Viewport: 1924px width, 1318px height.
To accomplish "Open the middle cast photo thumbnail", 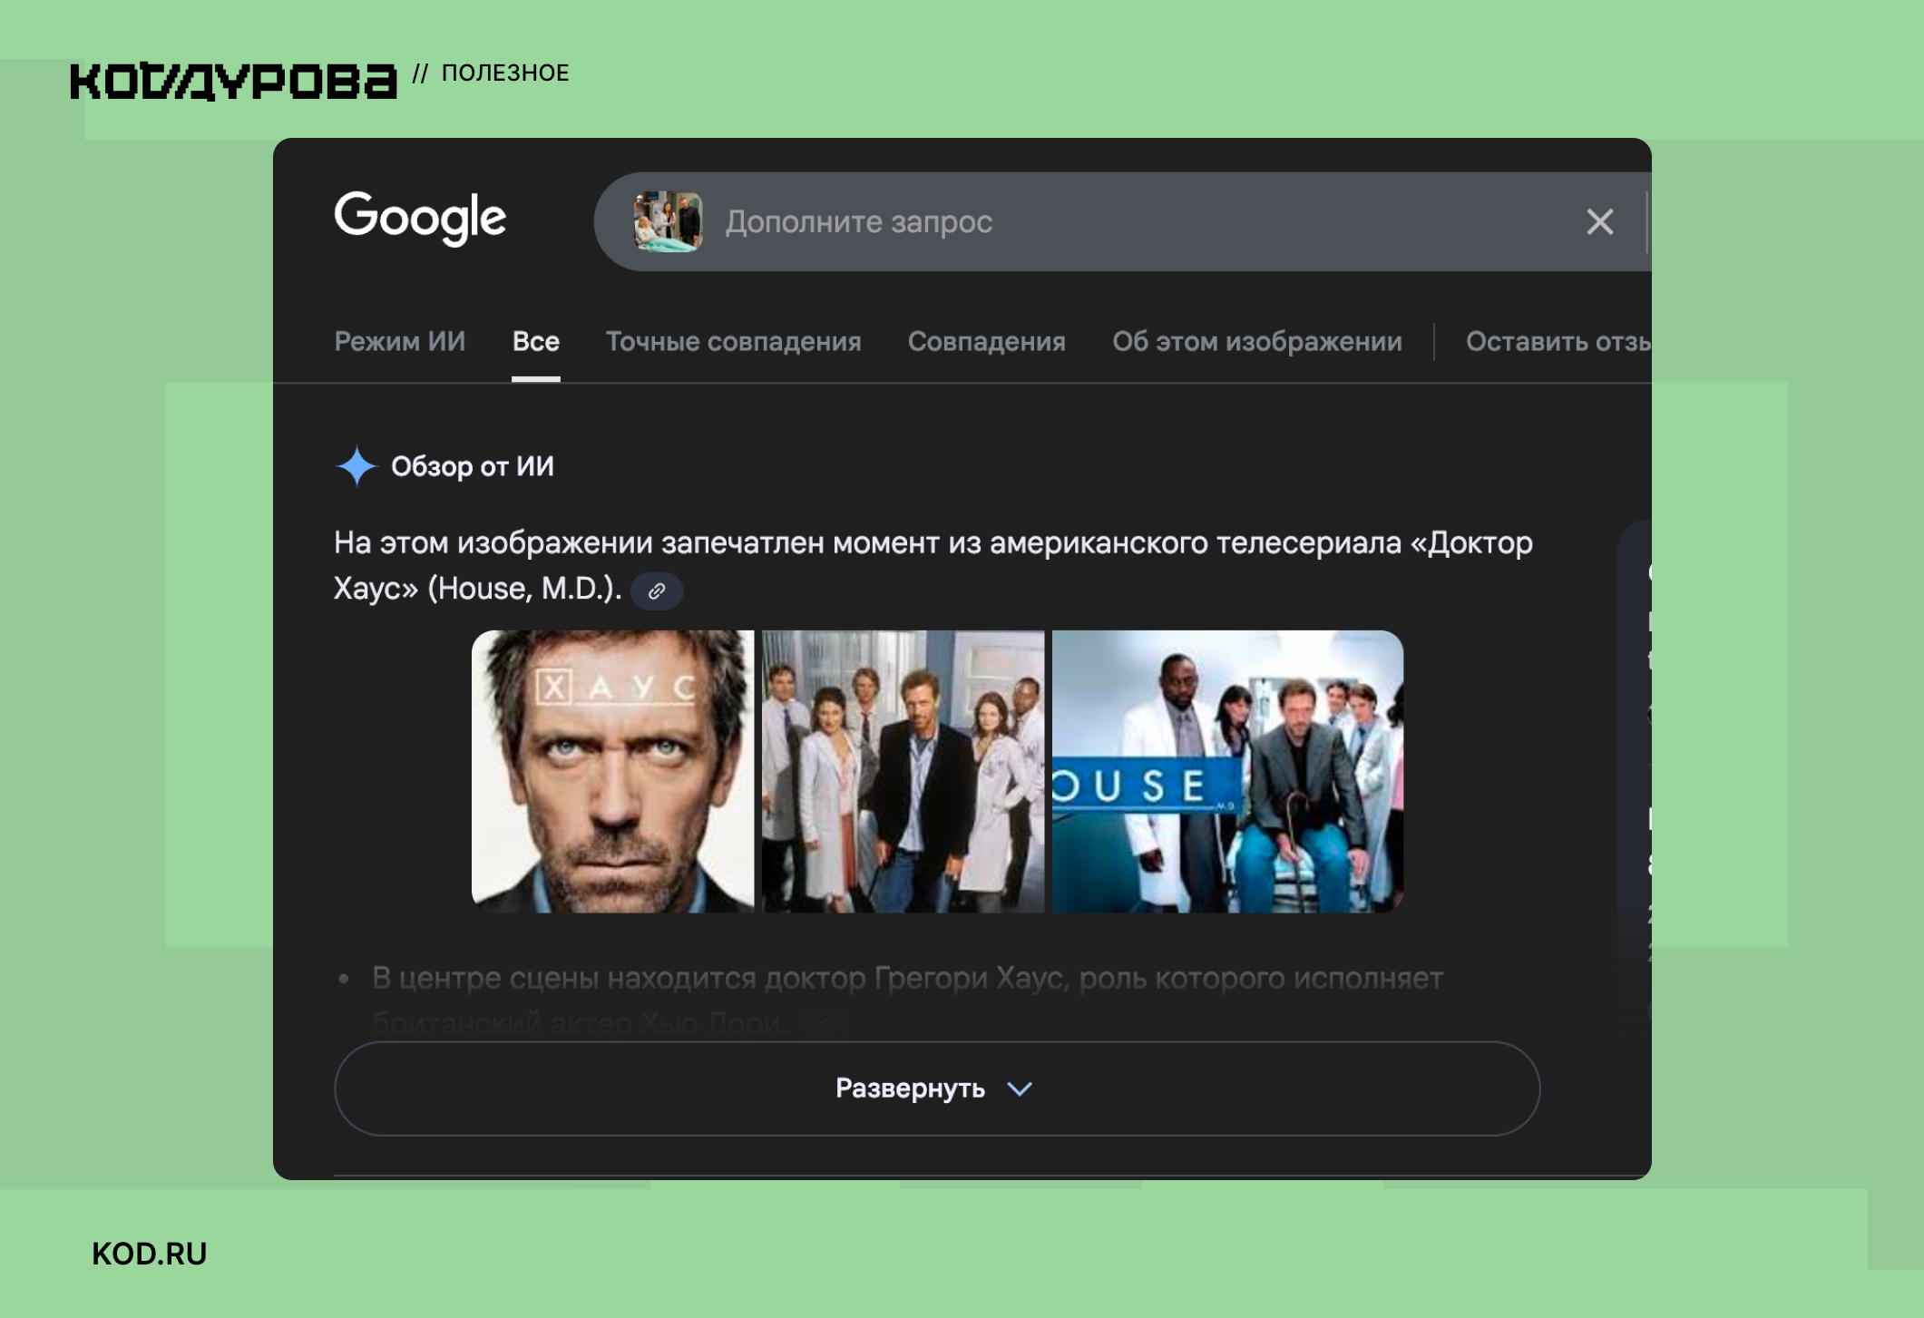I will coord(903,771).
